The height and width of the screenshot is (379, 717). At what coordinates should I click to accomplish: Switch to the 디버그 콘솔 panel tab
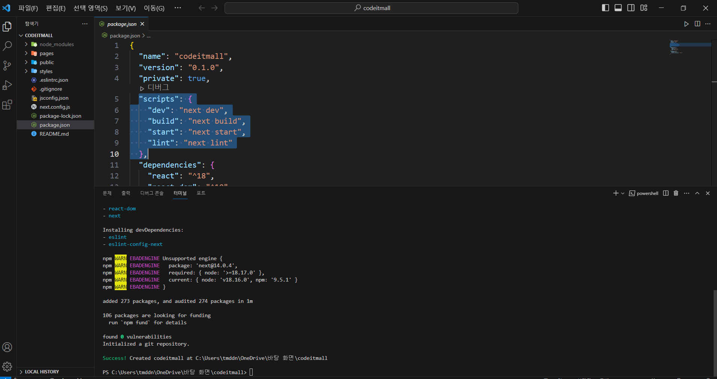[152, 193]
